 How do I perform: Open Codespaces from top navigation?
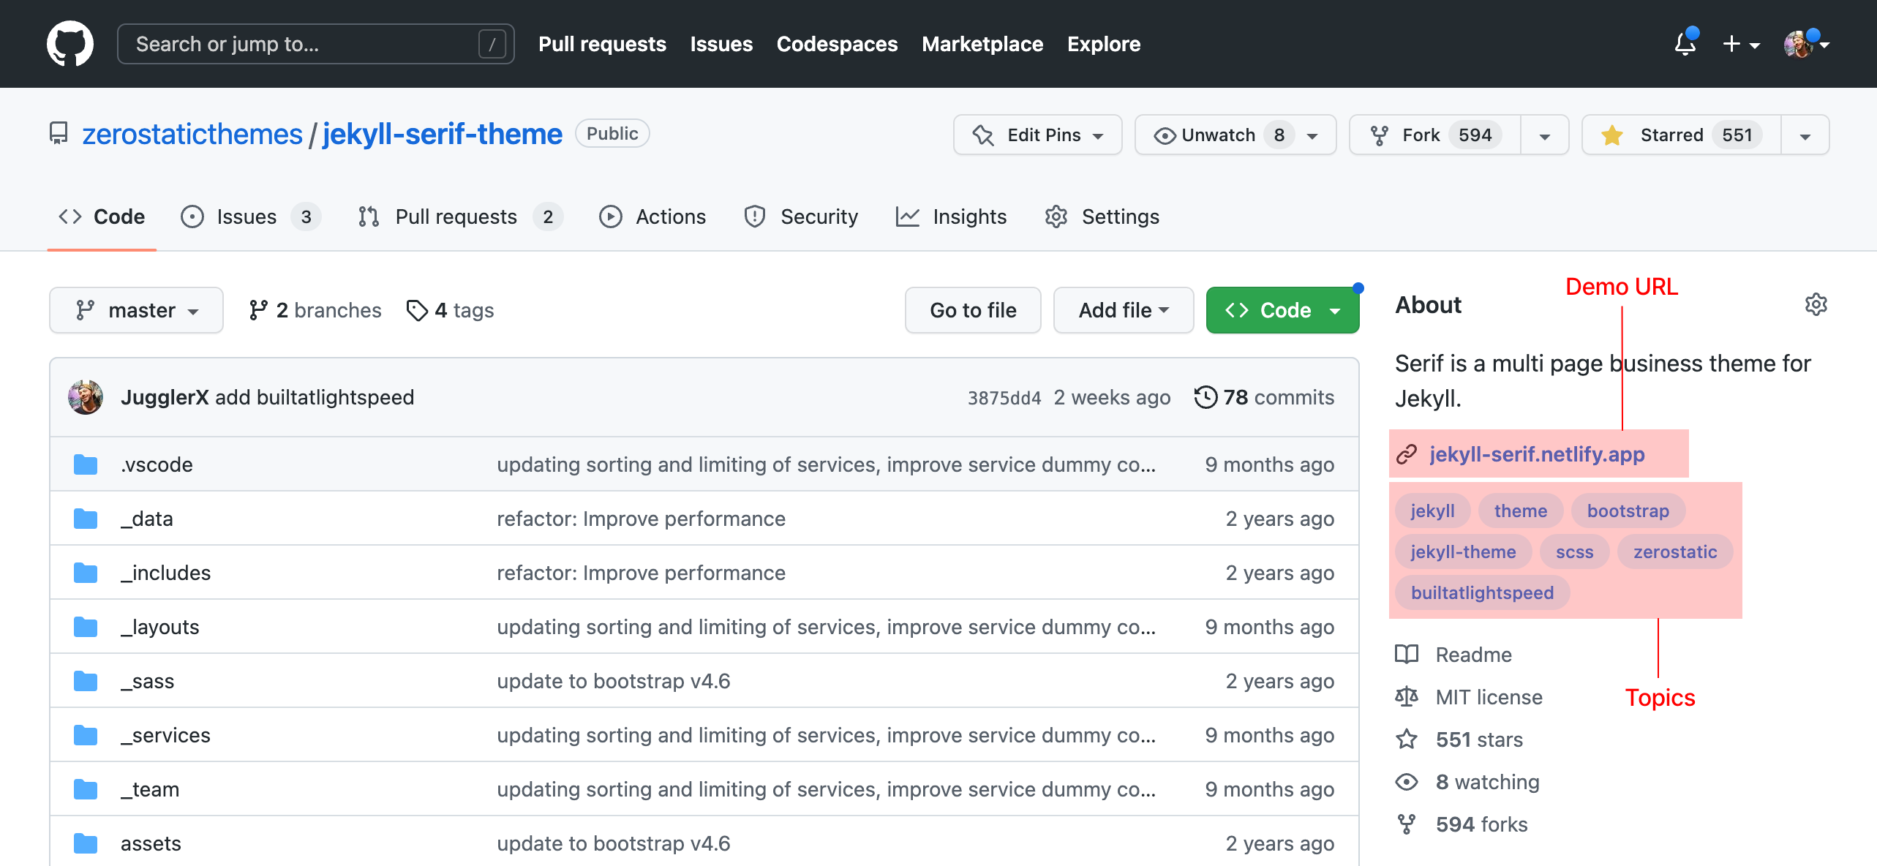click(837, 44)
